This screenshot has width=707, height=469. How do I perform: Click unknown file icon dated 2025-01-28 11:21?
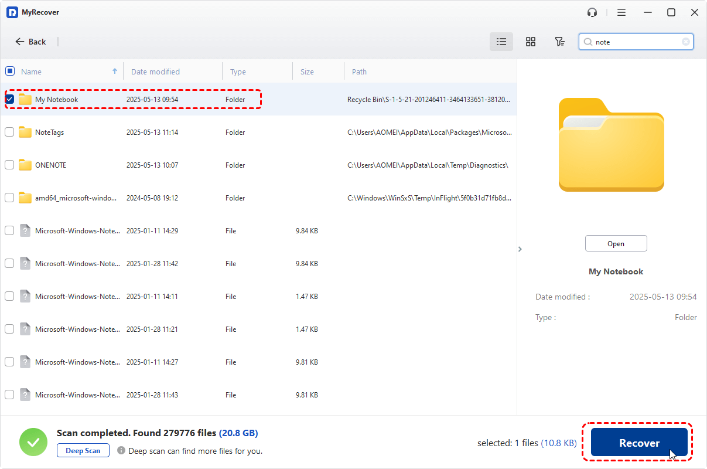[25, 329]
